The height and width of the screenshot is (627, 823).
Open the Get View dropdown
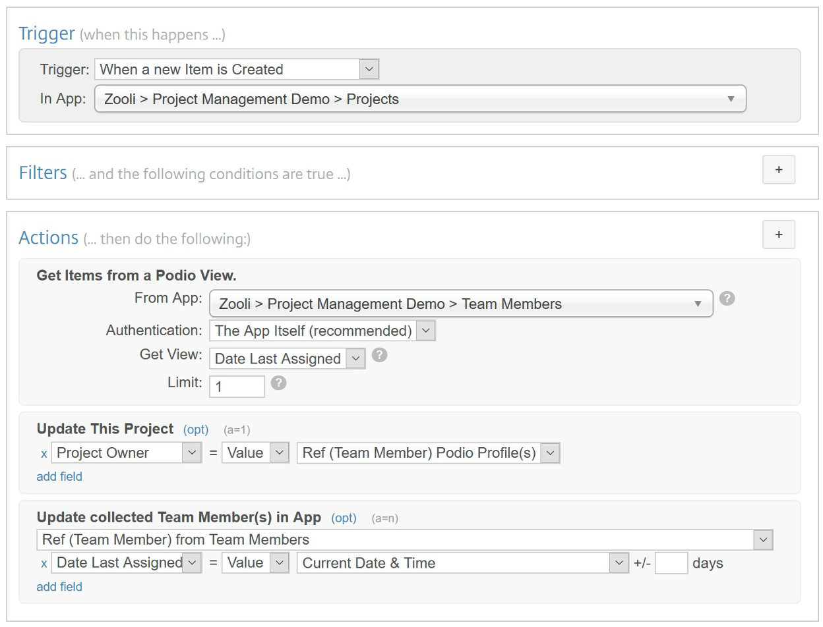(x=287, y=358)
